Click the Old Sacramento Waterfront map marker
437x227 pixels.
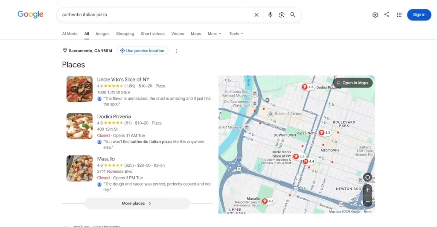[x=255, y=103]
